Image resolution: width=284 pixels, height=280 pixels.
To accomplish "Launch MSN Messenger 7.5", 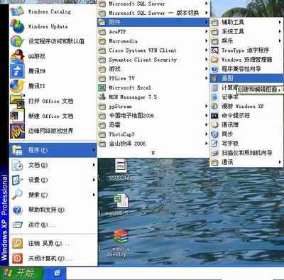I will [153, 97].
